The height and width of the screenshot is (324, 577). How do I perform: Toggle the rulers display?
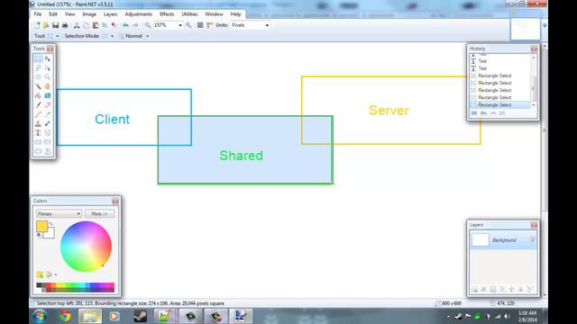point(210,25)
